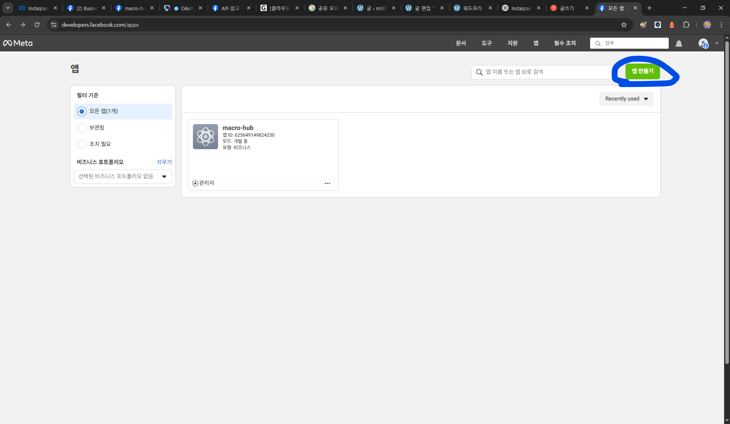Open macro-hub three-dot options menu

tap(327, 183)
